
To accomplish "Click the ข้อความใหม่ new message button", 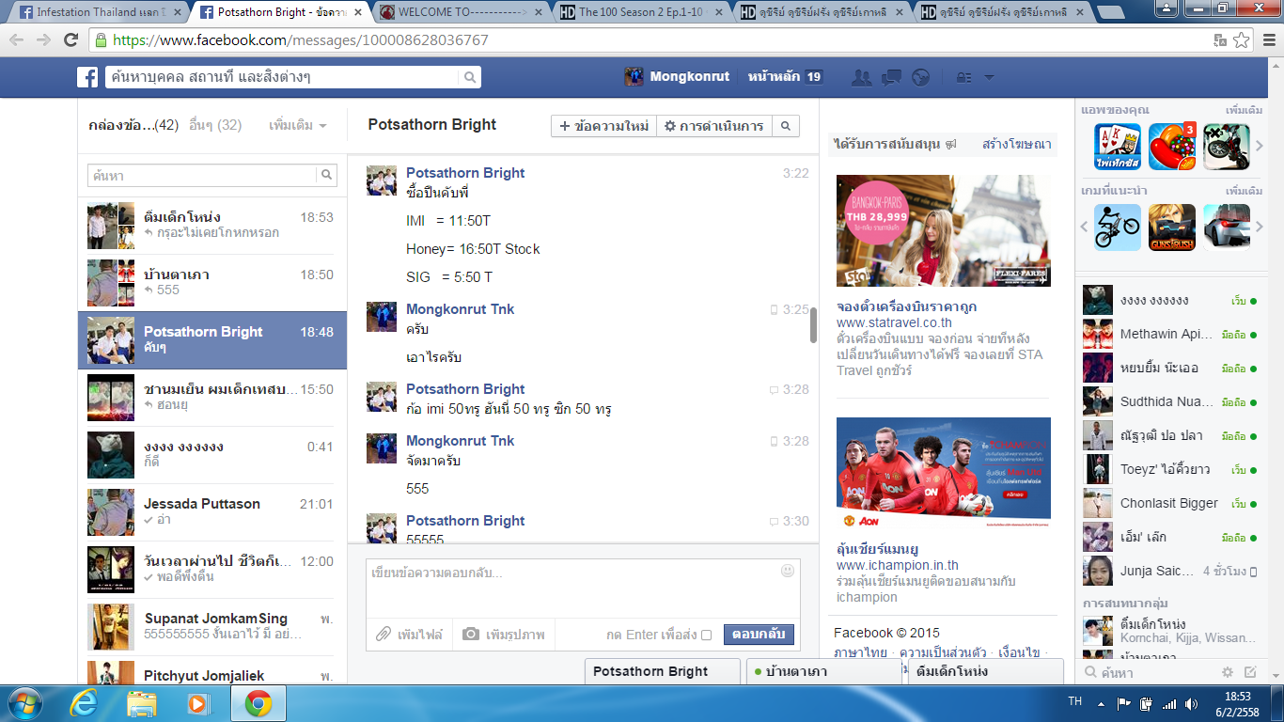I will pos(603,126).
